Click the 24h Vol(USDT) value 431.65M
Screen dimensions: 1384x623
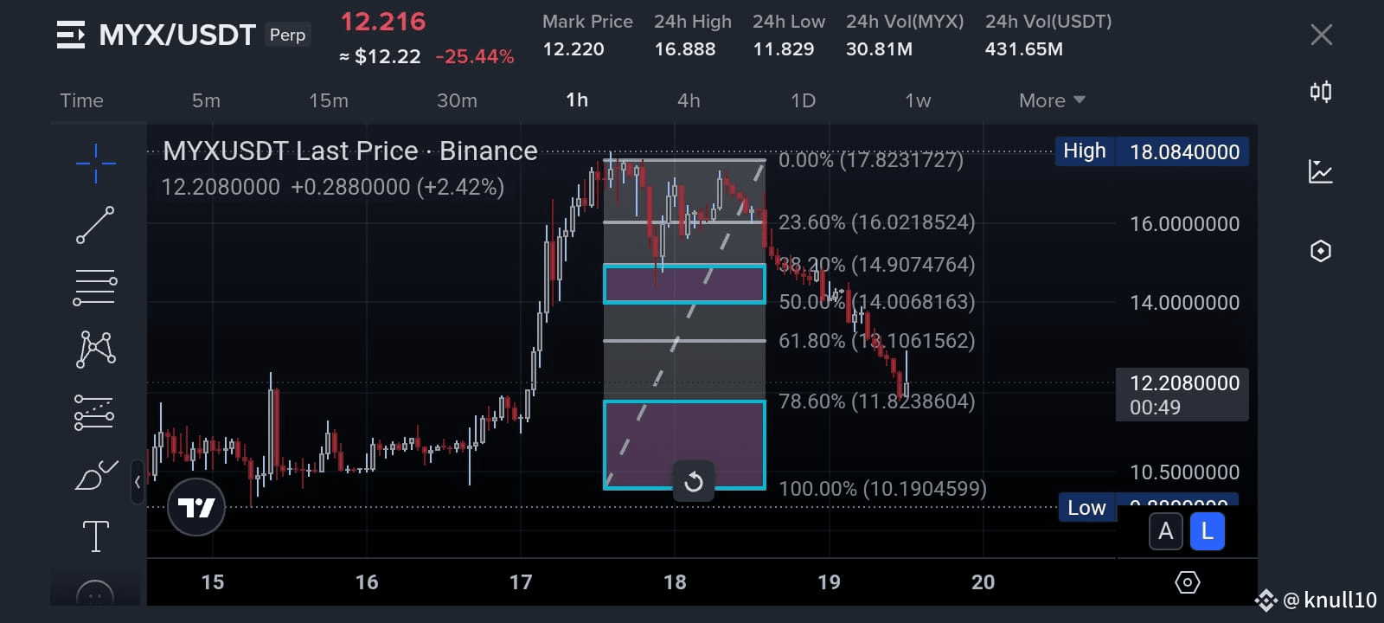[1024, 49]
